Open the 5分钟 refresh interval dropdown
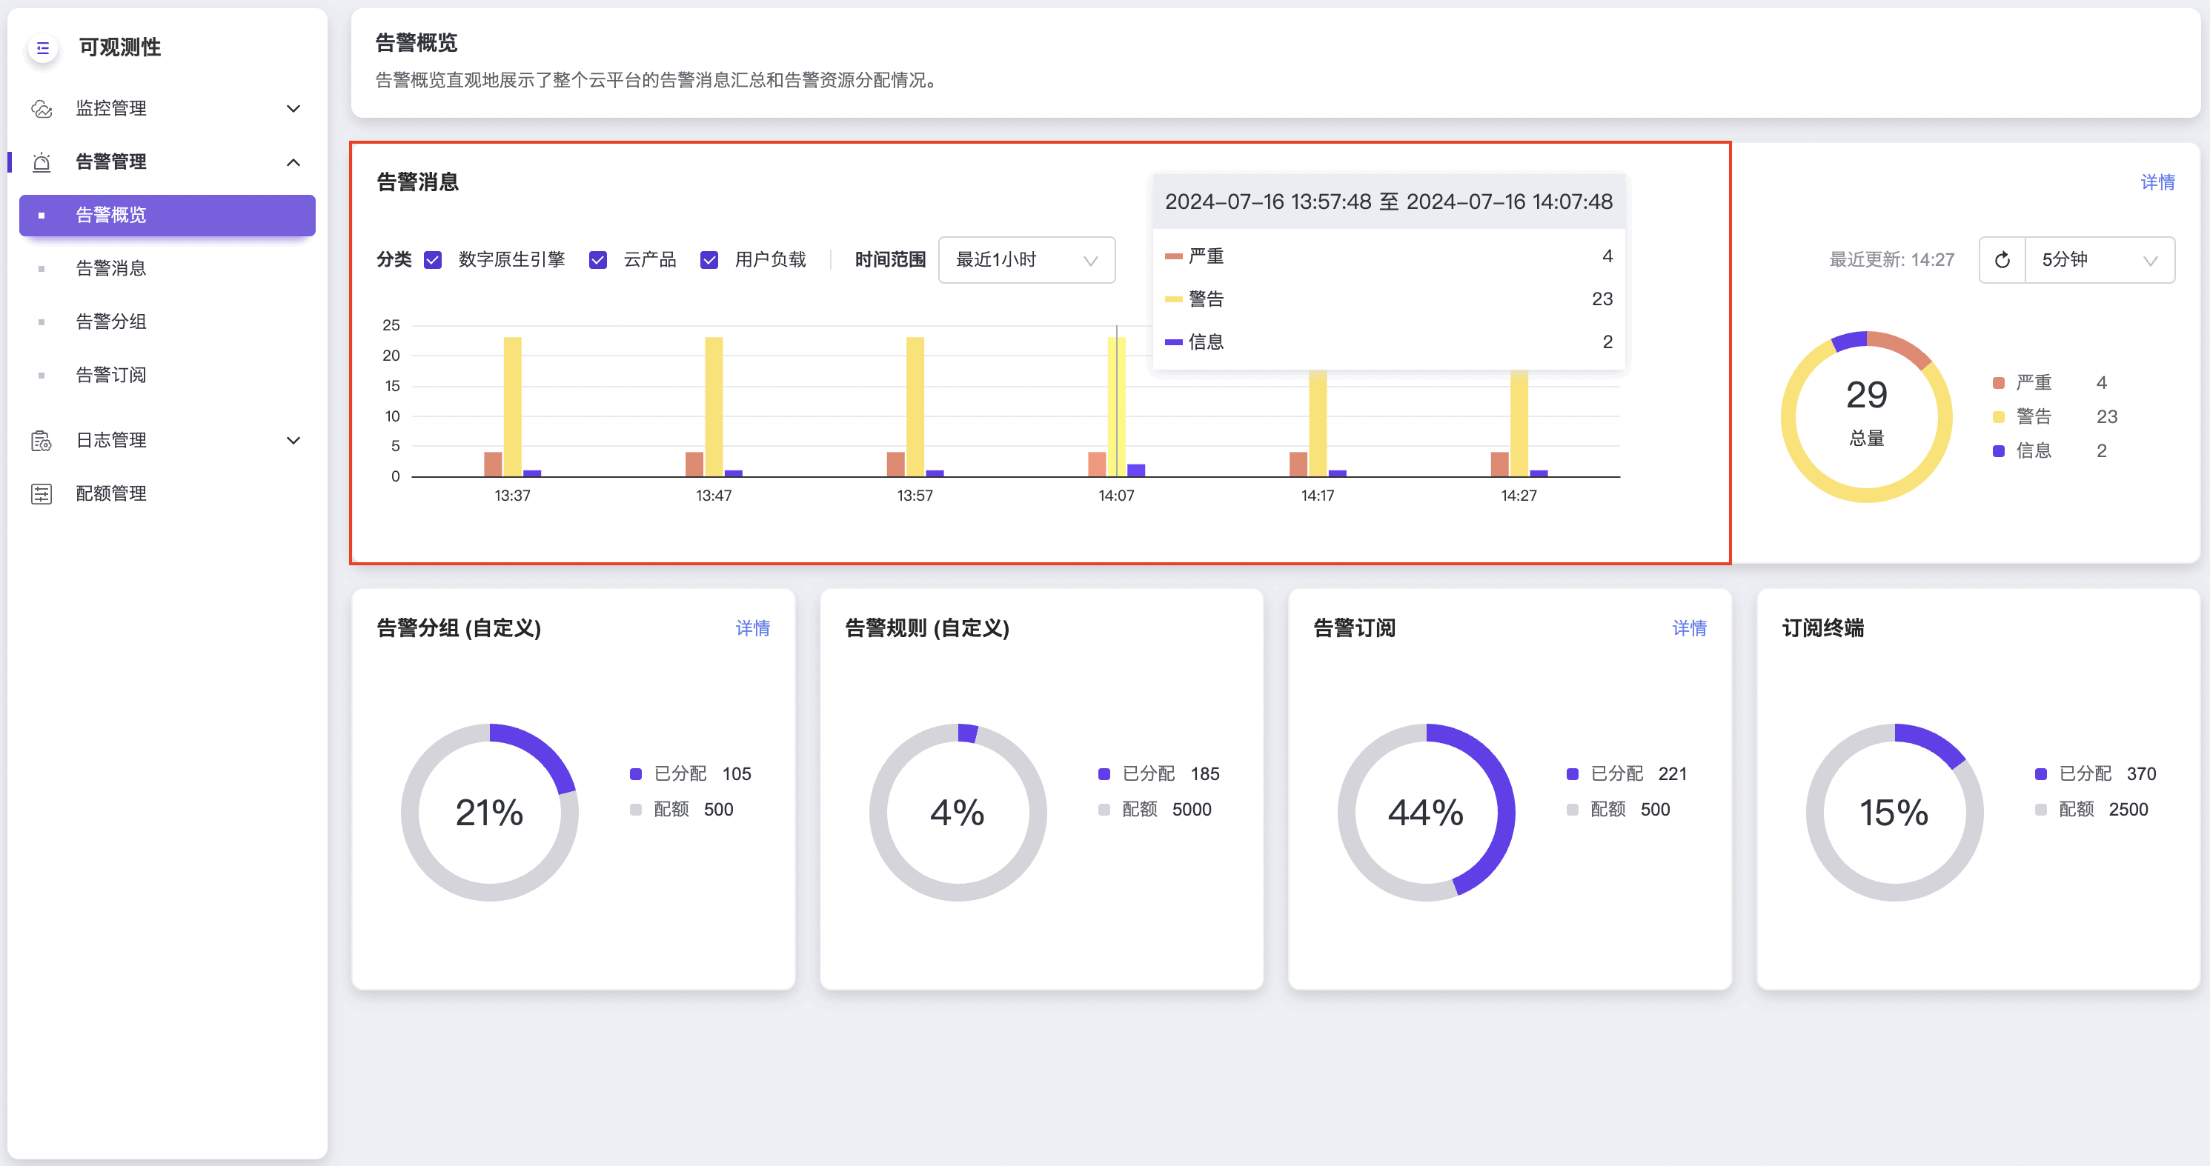 2099,260
